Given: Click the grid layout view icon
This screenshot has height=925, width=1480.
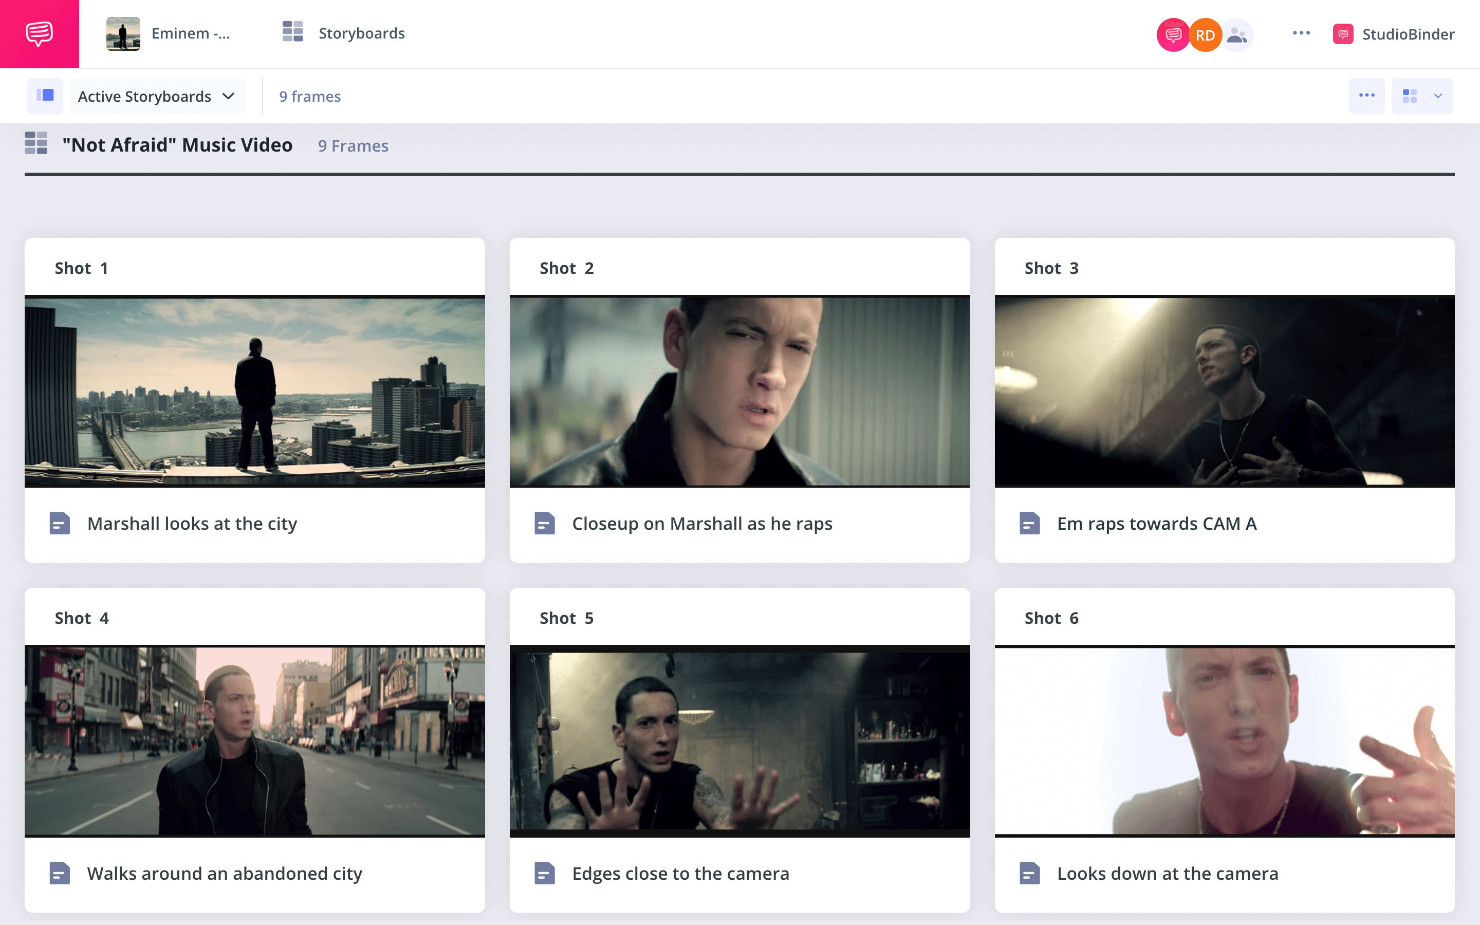Looking at the screenshot, I should coord(1410,96).
